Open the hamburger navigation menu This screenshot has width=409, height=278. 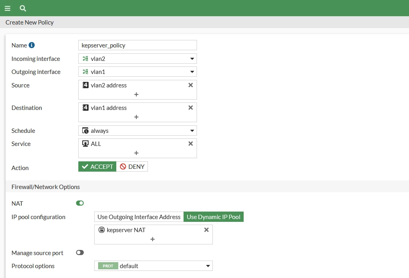click(8, 8)
